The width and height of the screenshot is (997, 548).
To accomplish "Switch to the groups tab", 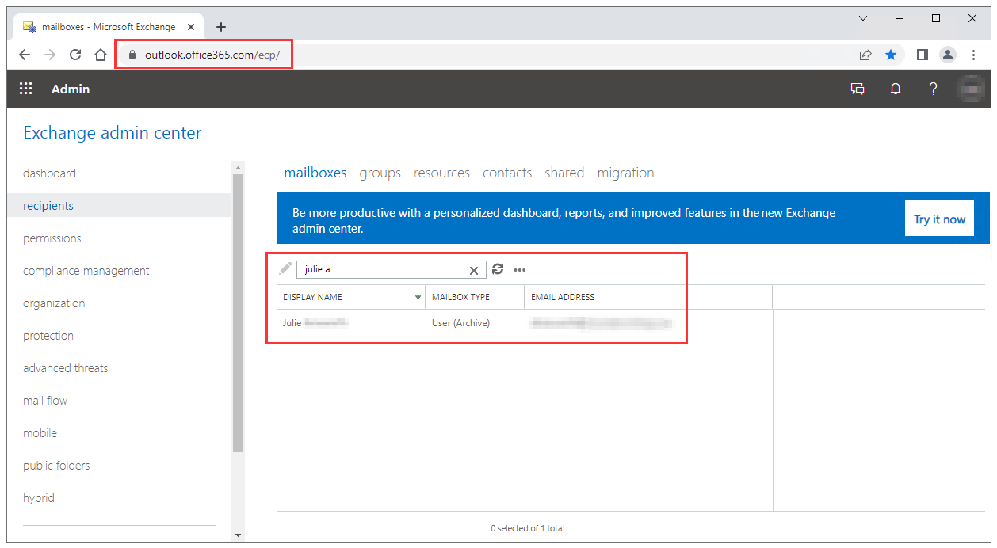I will pyautogui.click(x=380, y=173).
